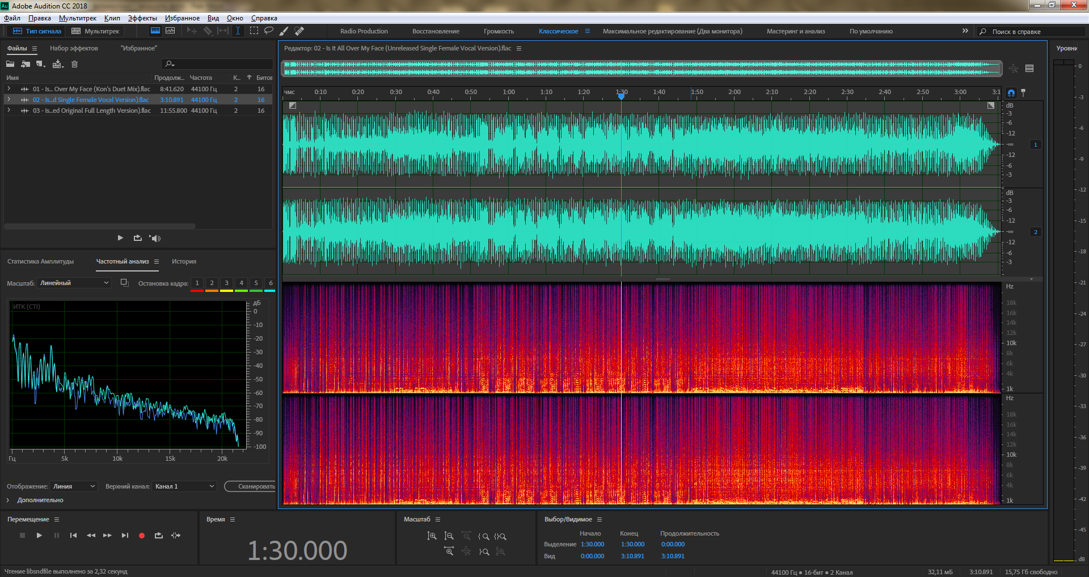1089x577 pixels.
Task: Open workspace overflow chevron menu
Action: 965,31
